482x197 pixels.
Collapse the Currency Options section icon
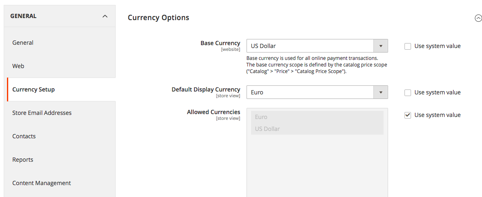(477, 18)
